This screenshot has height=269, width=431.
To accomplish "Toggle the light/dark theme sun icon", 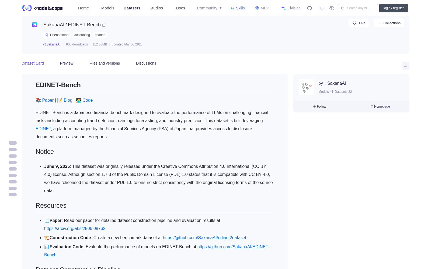I will (x=322, y=8).
